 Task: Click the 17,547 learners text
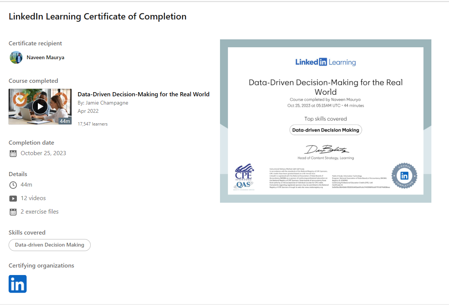click(x=93, y=124)
